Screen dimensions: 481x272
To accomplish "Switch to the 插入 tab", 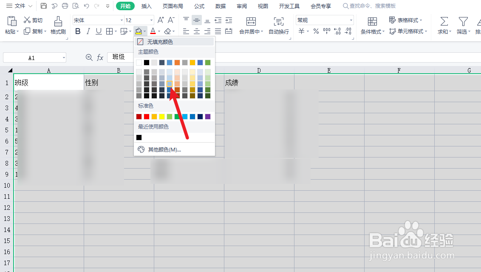I will point(146,6).
